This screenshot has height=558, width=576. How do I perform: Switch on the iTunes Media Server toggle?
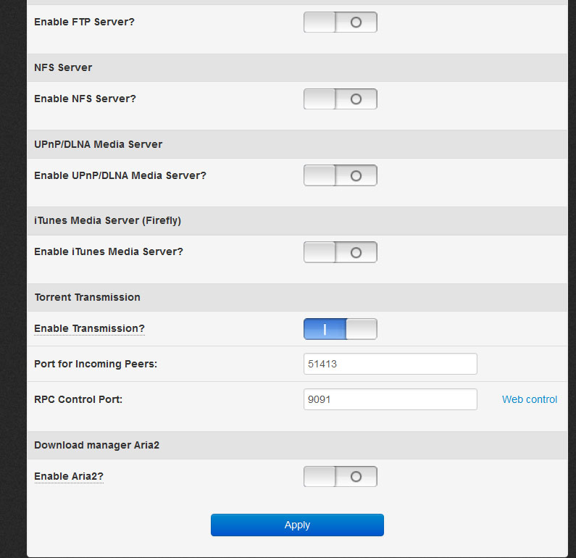tap(340, 252)
